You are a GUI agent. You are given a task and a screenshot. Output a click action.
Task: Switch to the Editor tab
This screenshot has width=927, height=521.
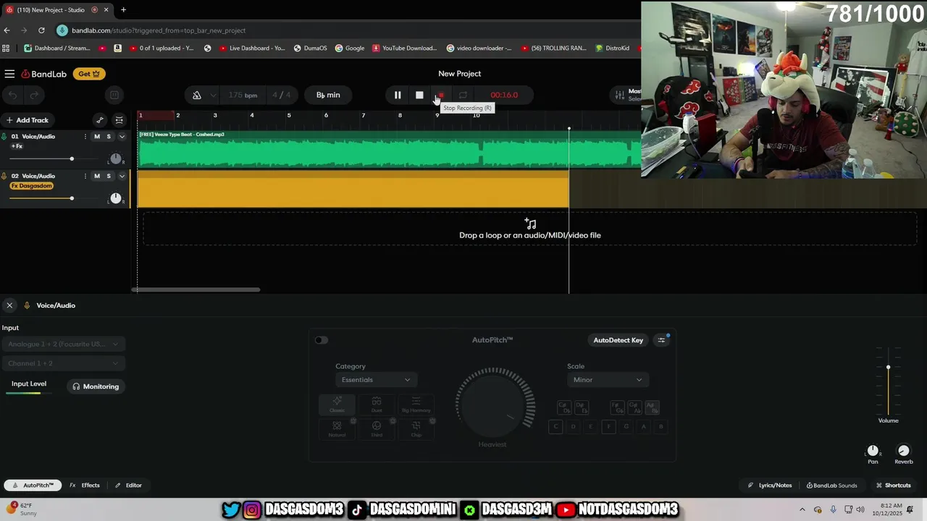pos(128,486)
